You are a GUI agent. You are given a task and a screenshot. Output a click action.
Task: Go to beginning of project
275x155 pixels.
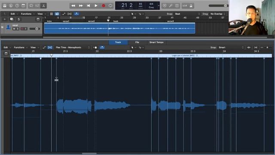88,6
